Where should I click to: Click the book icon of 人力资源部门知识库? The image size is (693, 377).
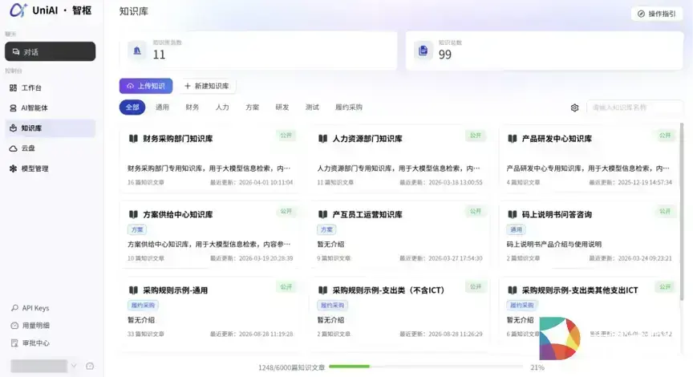click(322, 139)
